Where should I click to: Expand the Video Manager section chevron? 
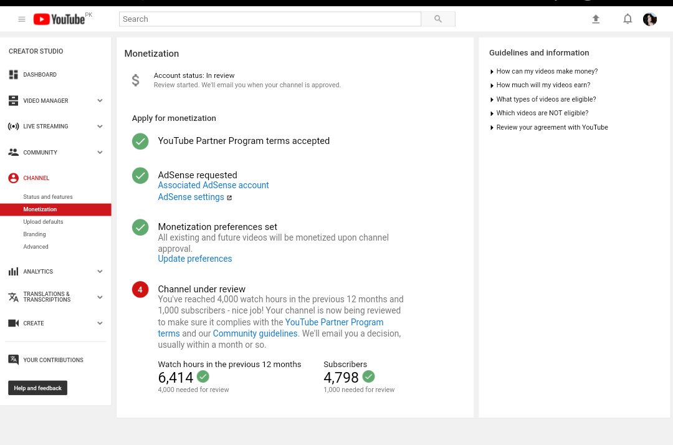point(100,100)
